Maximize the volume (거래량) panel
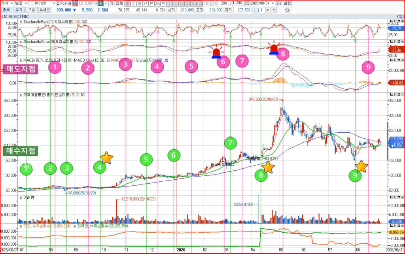Viewport: 405px width, 254px height. tap(399, 197)
